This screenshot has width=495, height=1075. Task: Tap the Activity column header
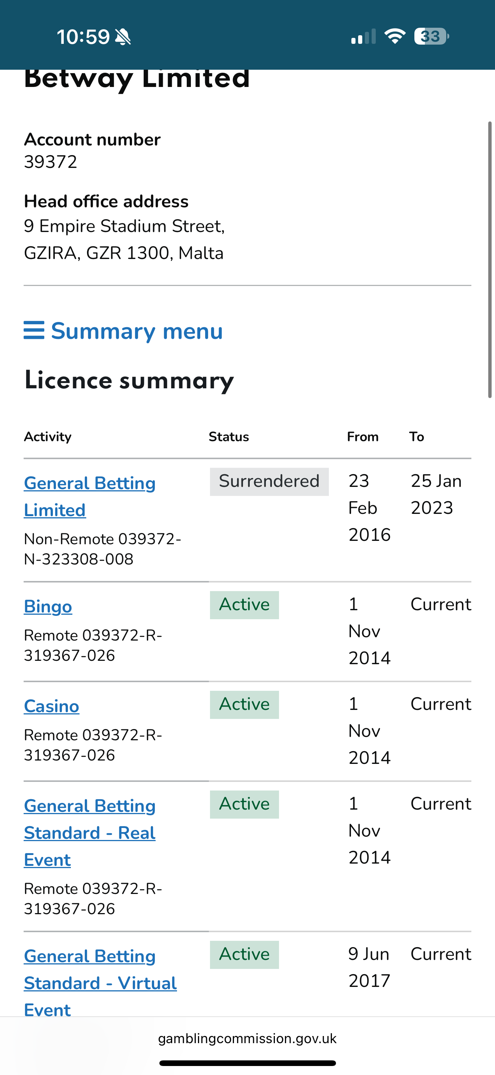[x=48, y=437]
